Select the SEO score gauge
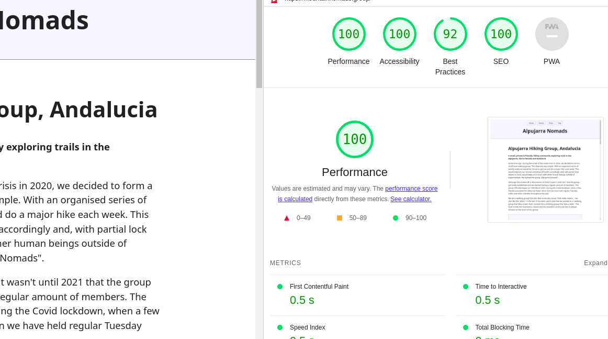This screenshot has width=608, height=339. [501, 34]
